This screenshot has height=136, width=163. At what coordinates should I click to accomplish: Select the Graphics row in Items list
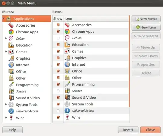click(x=91, y=58)
